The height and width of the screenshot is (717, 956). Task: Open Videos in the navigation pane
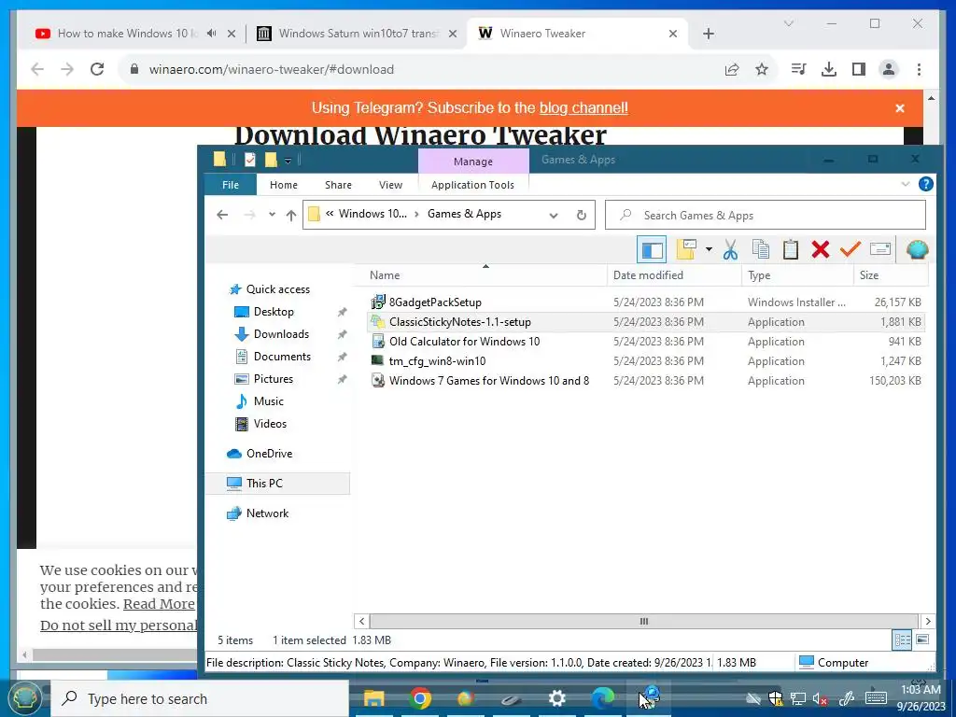tap(270, 424)
